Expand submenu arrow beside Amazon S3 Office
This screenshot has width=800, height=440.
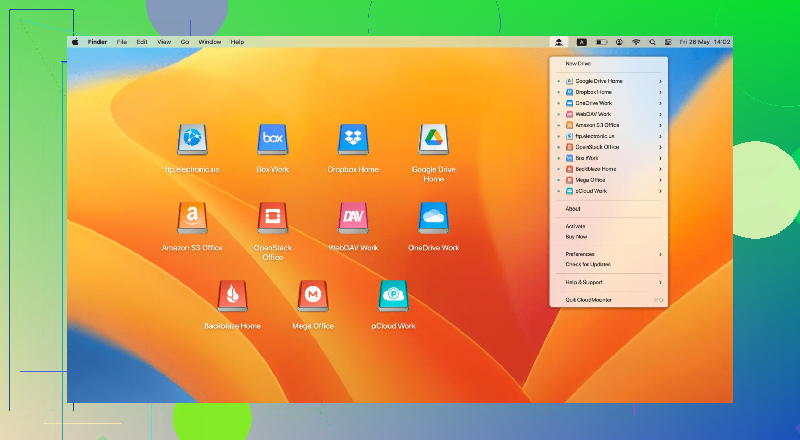click(660, 125)
